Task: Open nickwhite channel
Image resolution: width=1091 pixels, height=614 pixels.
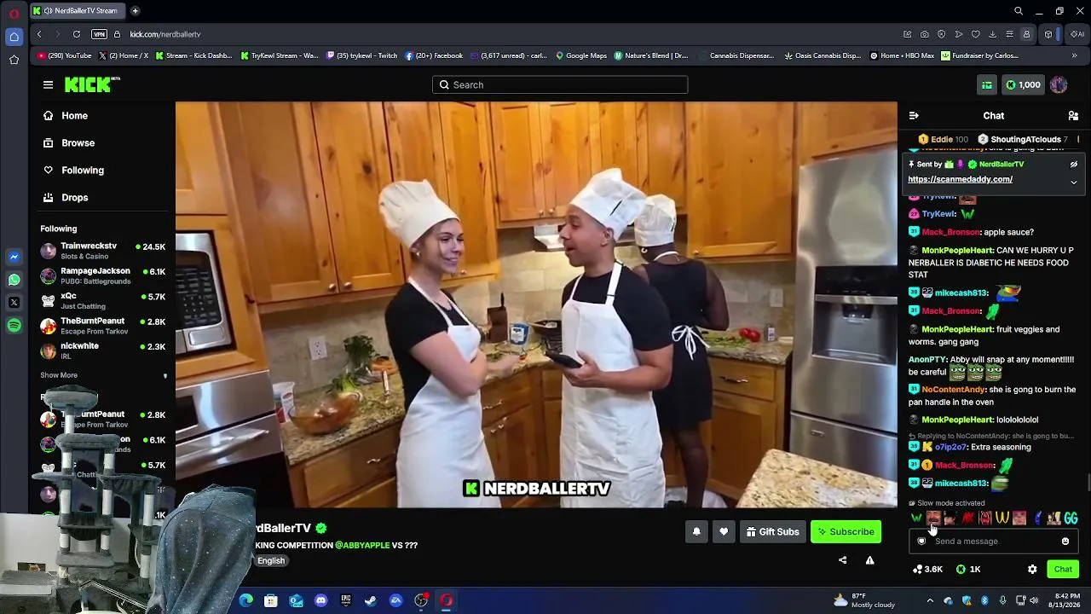Action: [103, 350]
